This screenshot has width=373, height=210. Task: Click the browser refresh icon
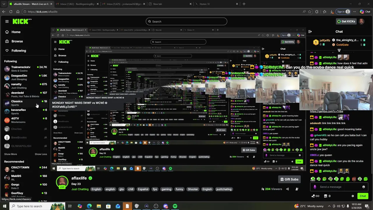[x=11, y=12]
